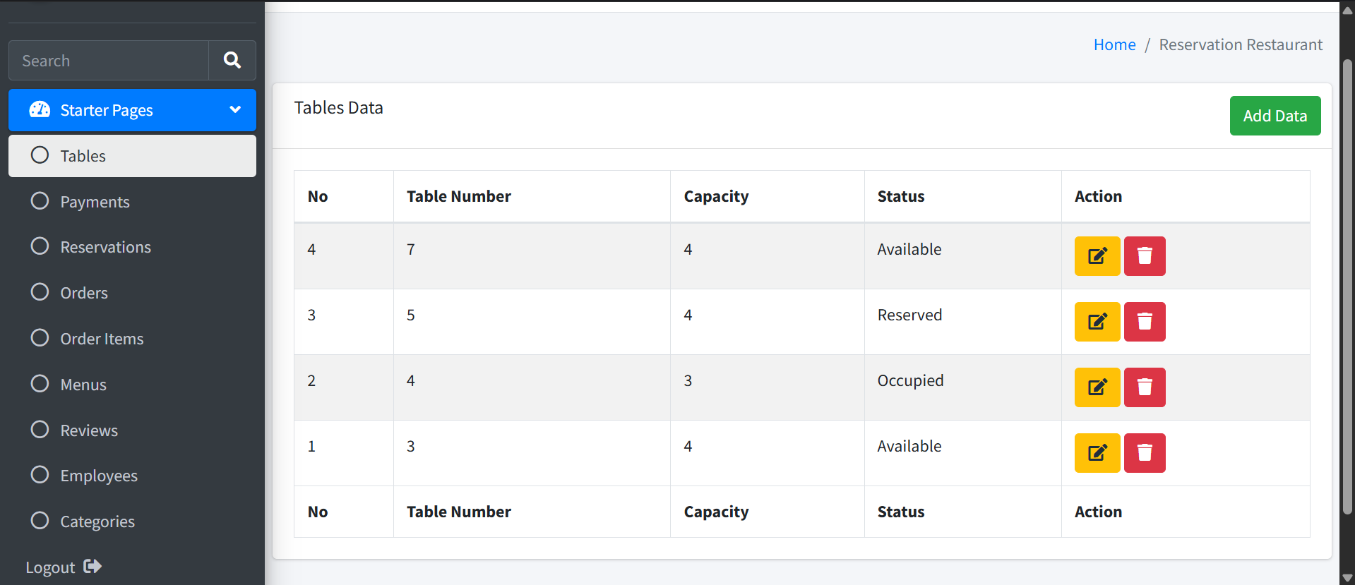Delete table number 3 row

(1145, 453)
